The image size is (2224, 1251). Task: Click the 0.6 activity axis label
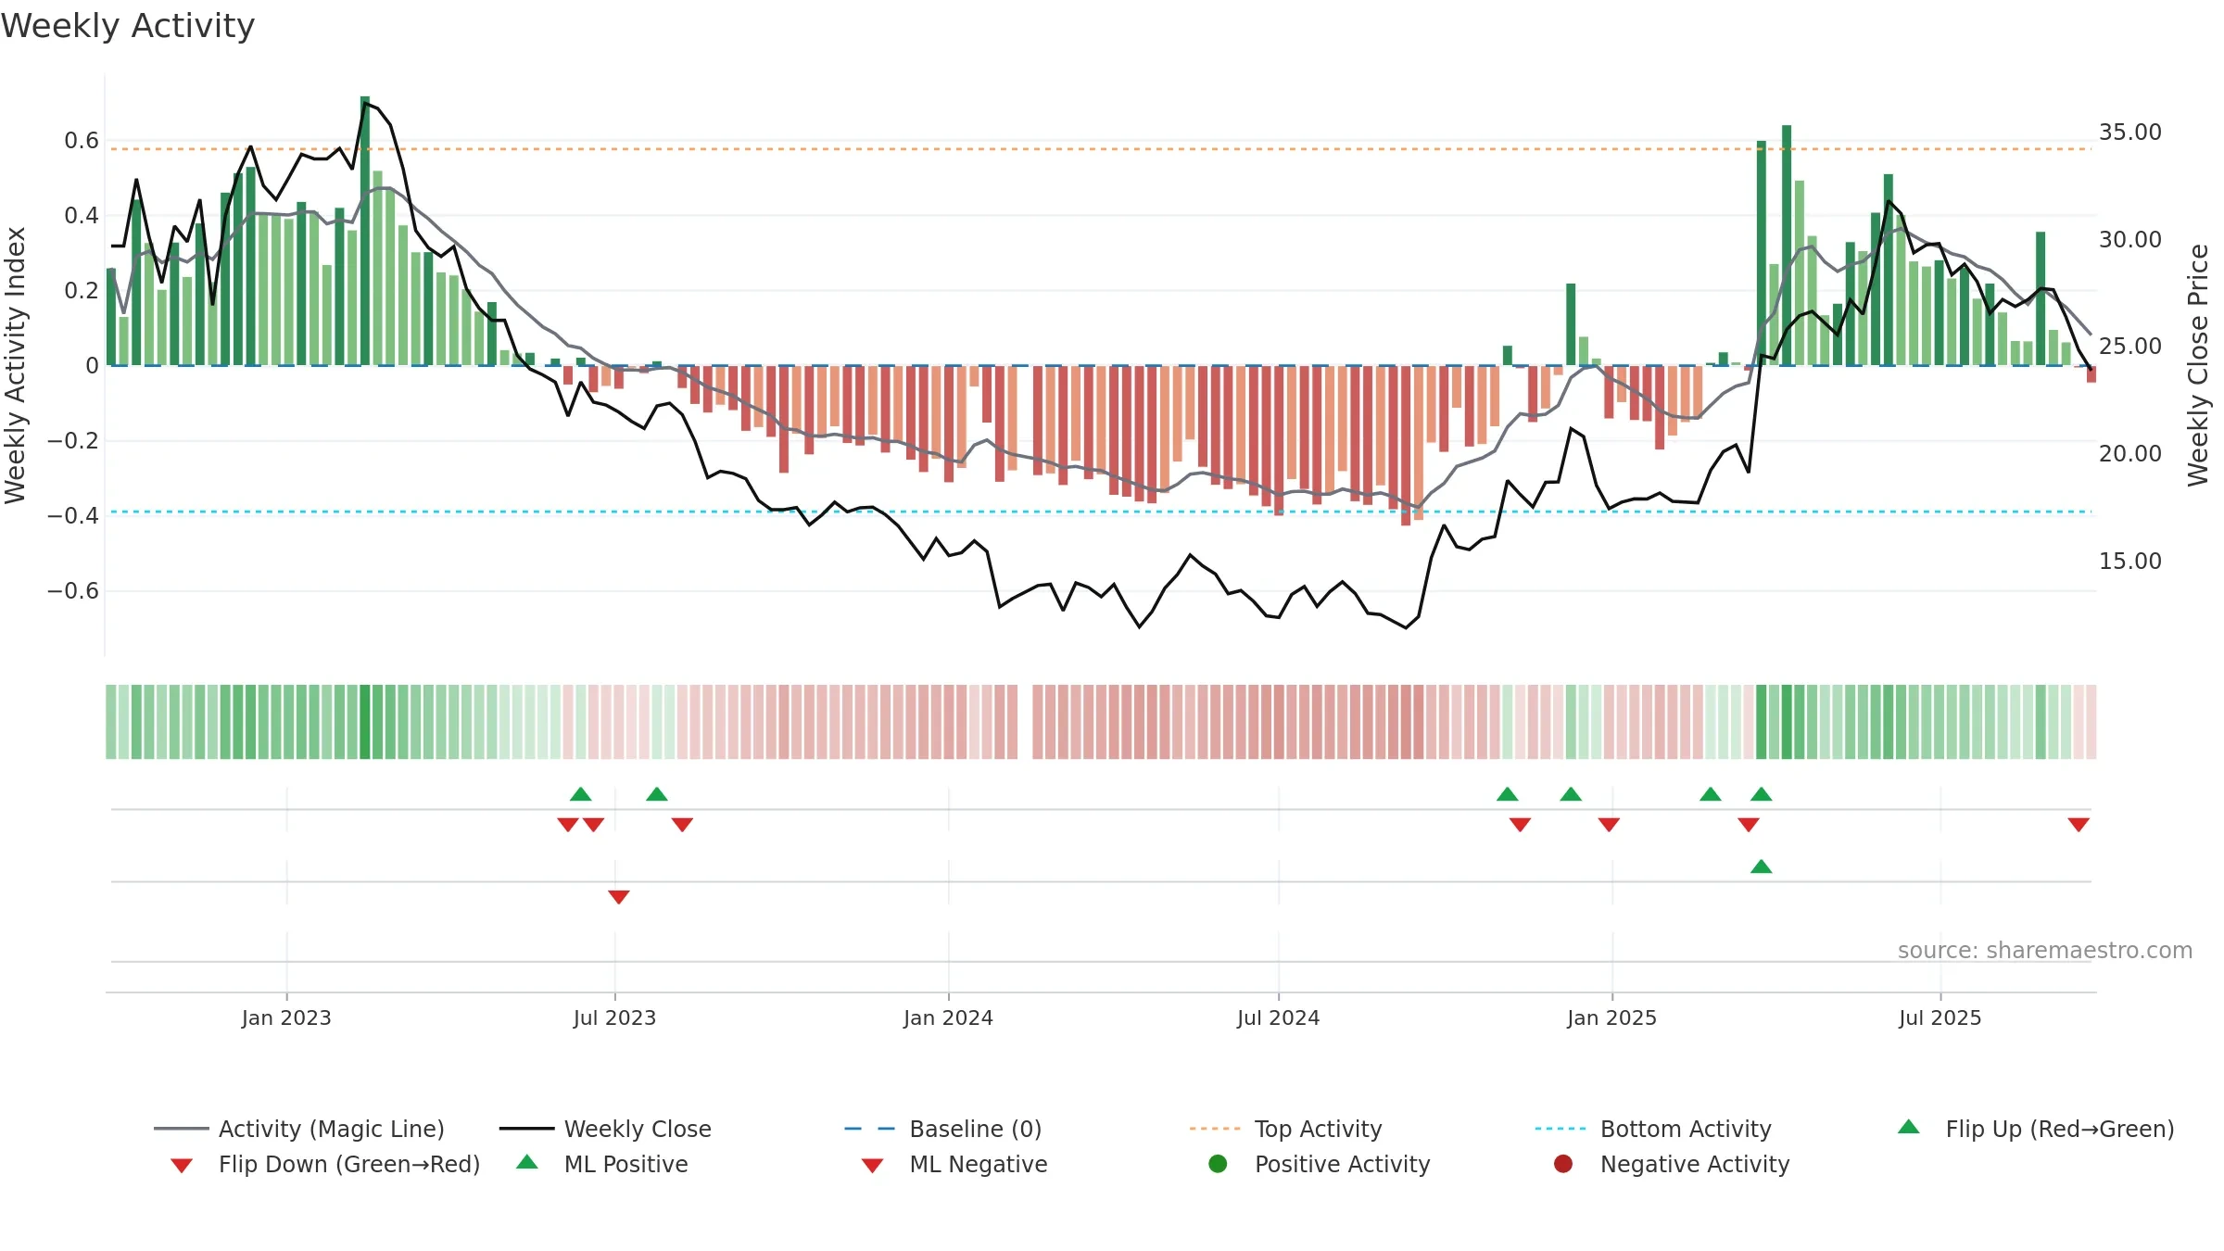tap(82, 141)
